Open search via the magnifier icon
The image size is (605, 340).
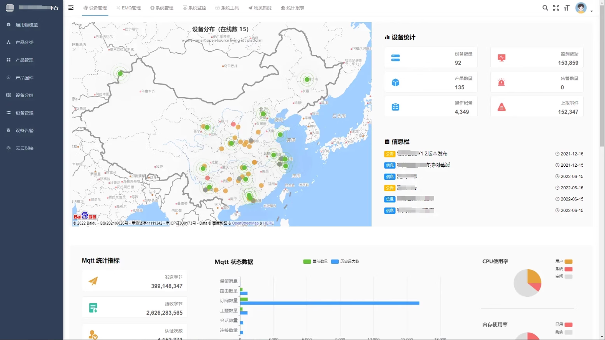545,8
